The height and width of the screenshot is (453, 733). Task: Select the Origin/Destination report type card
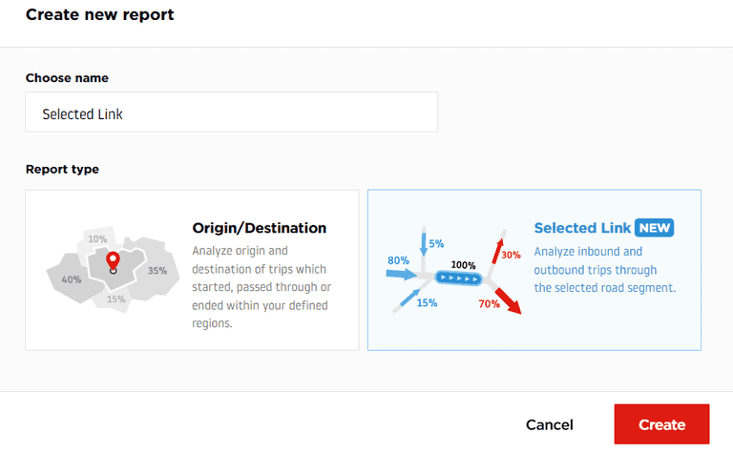(x=192, y=270)
